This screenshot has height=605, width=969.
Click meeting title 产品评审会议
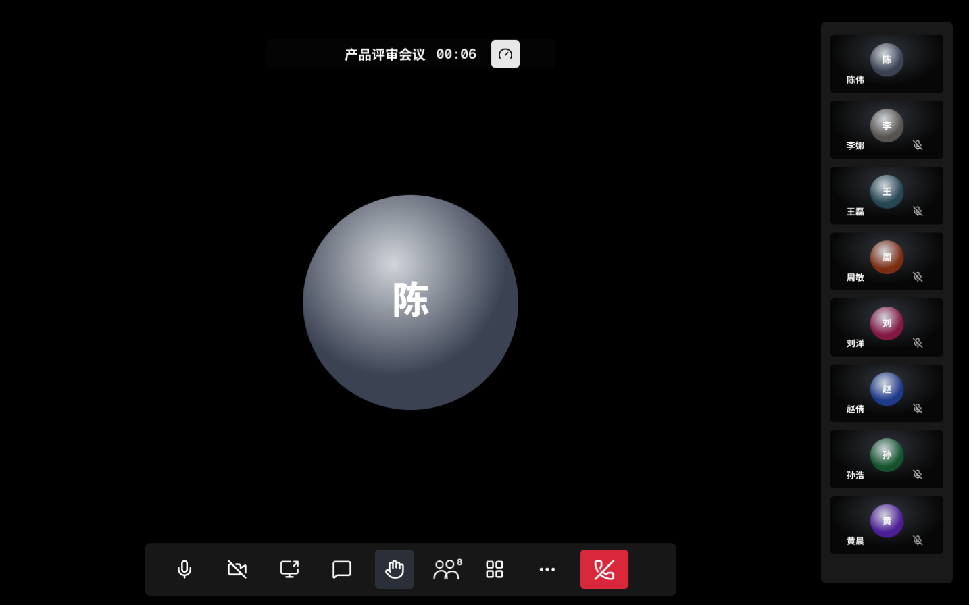tap(385, 55)
